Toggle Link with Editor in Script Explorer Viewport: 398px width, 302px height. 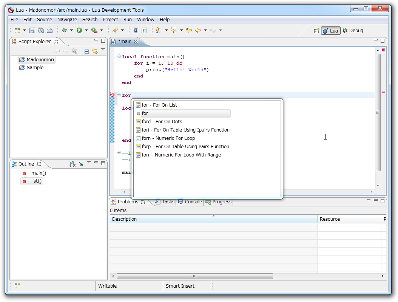(95, 51)
